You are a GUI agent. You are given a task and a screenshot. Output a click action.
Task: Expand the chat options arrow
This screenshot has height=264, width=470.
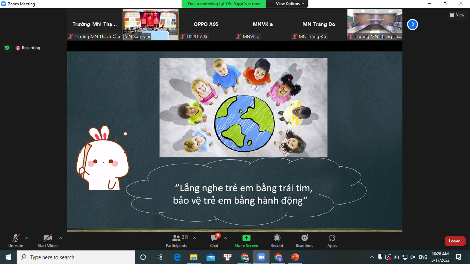pyautogui.click(x=225, y=238)
